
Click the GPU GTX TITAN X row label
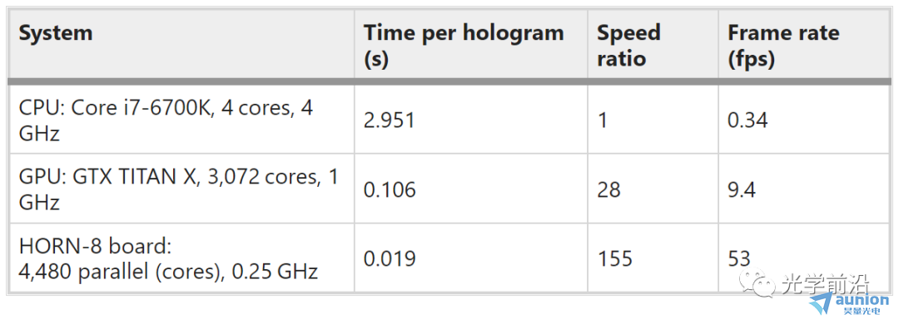(x=178, y=189)
